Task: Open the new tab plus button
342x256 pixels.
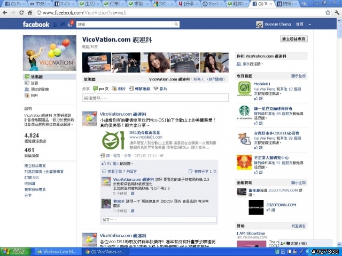Action: point(304,4)
